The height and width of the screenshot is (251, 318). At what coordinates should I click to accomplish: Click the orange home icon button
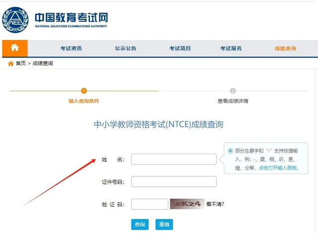[x=15, y=48]
